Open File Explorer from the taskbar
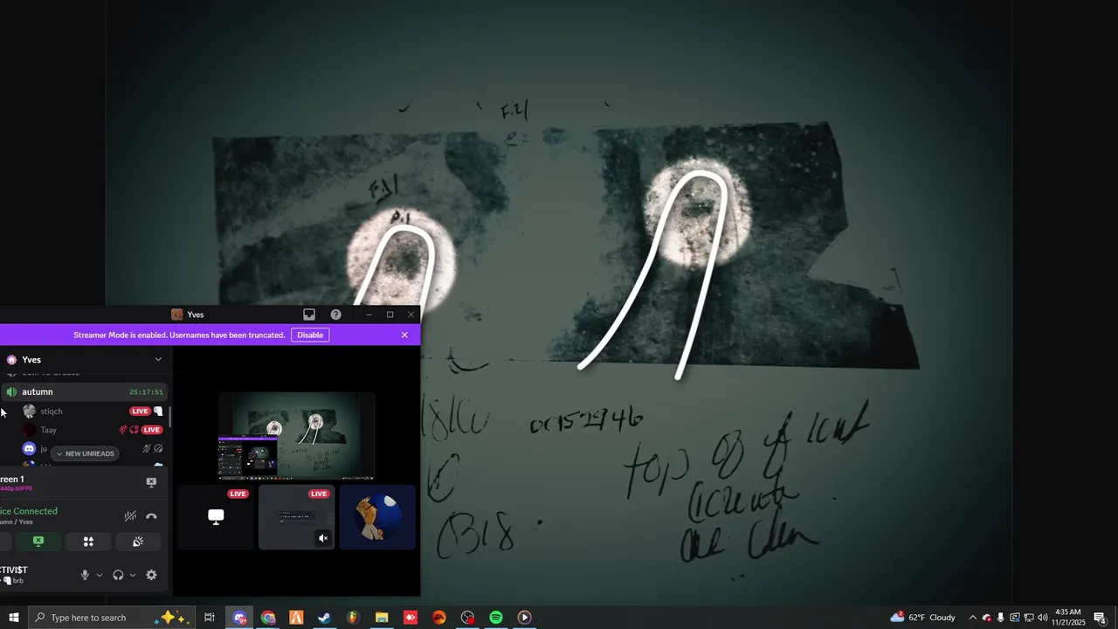1118x629 pixels. pos(382,618)
